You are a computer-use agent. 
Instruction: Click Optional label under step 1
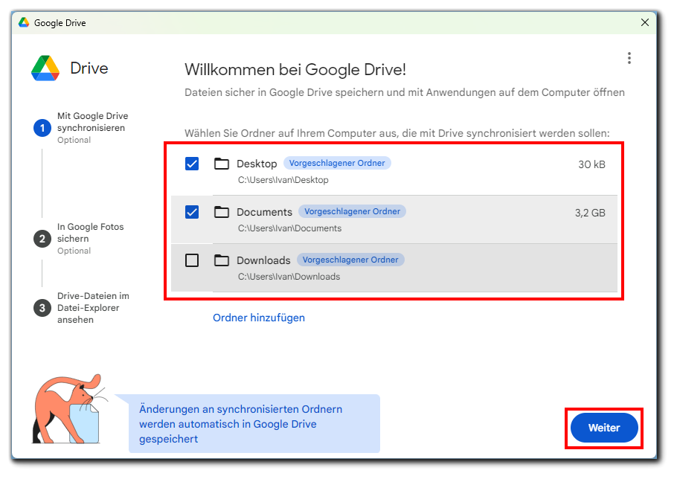click(x=74, y=140)
